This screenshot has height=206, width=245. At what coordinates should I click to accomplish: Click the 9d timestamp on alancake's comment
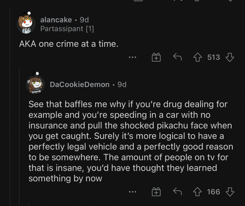[84, 20]
